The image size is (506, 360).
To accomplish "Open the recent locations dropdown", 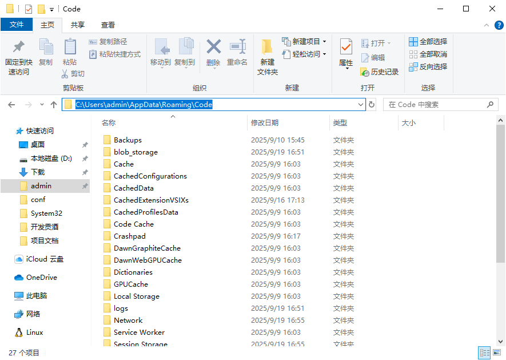I will point(42,105).
